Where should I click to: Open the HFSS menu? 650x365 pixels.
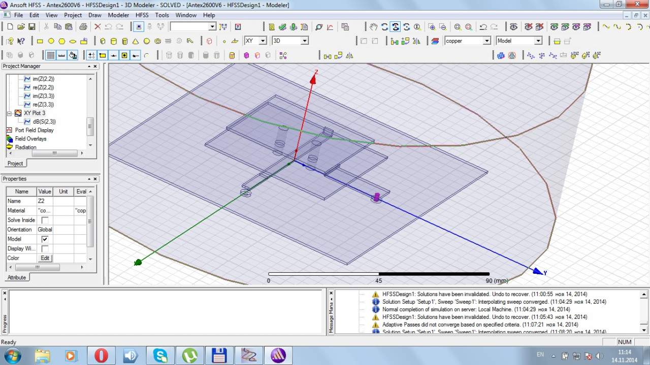(x=142, y=15)
